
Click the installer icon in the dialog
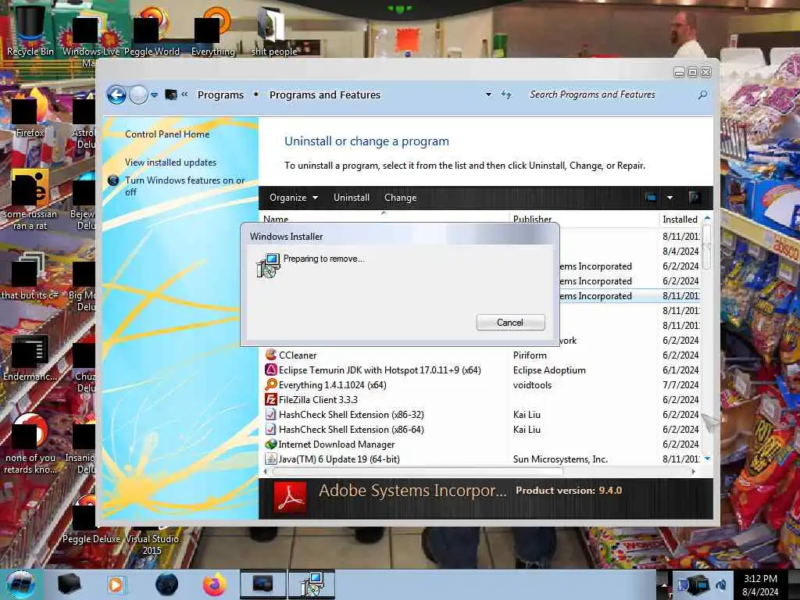point(268,266)
